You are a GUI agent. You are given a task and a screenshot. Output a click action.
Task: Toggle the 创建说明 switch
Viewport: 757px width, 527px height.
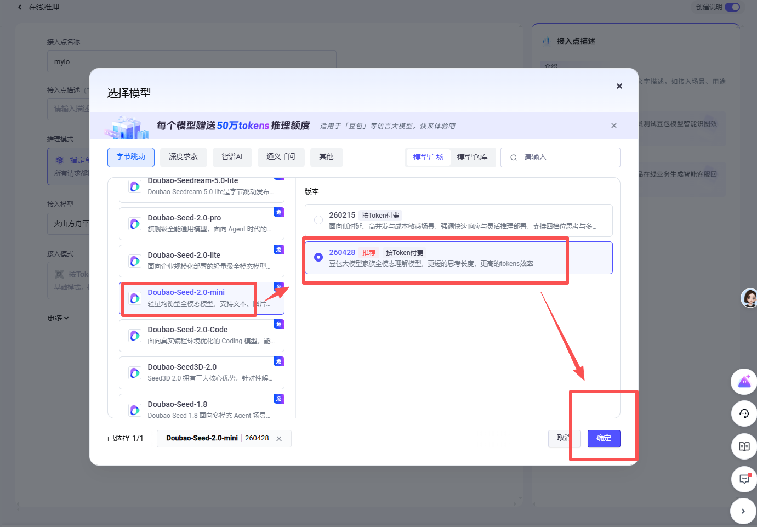click(732, 7)
